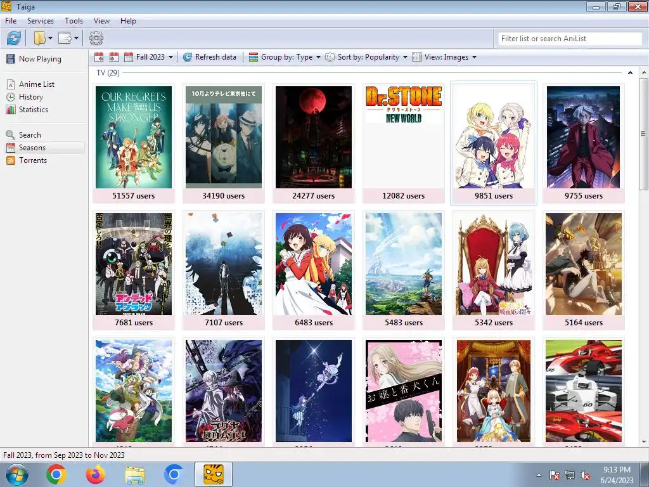Open the Services menu
649x487 pixels.
(x=40, y=21)
